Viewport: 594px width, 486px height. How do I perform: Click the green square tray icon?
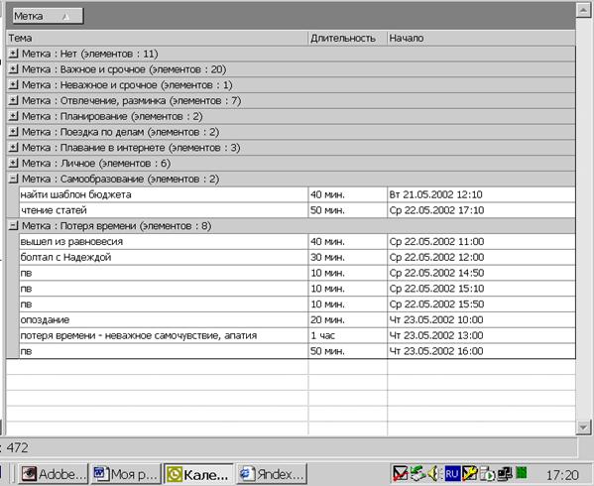522,472
